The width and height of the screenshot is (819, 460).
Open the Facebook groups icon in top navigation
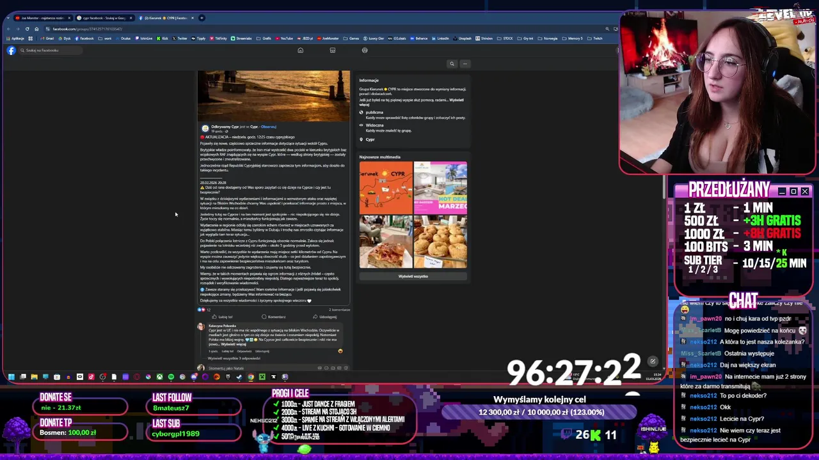pyautogui.click(x=365, y=50)
